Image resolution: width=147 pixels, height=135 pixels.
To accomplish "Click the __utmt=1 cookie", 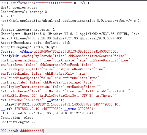I will point(55,100).
